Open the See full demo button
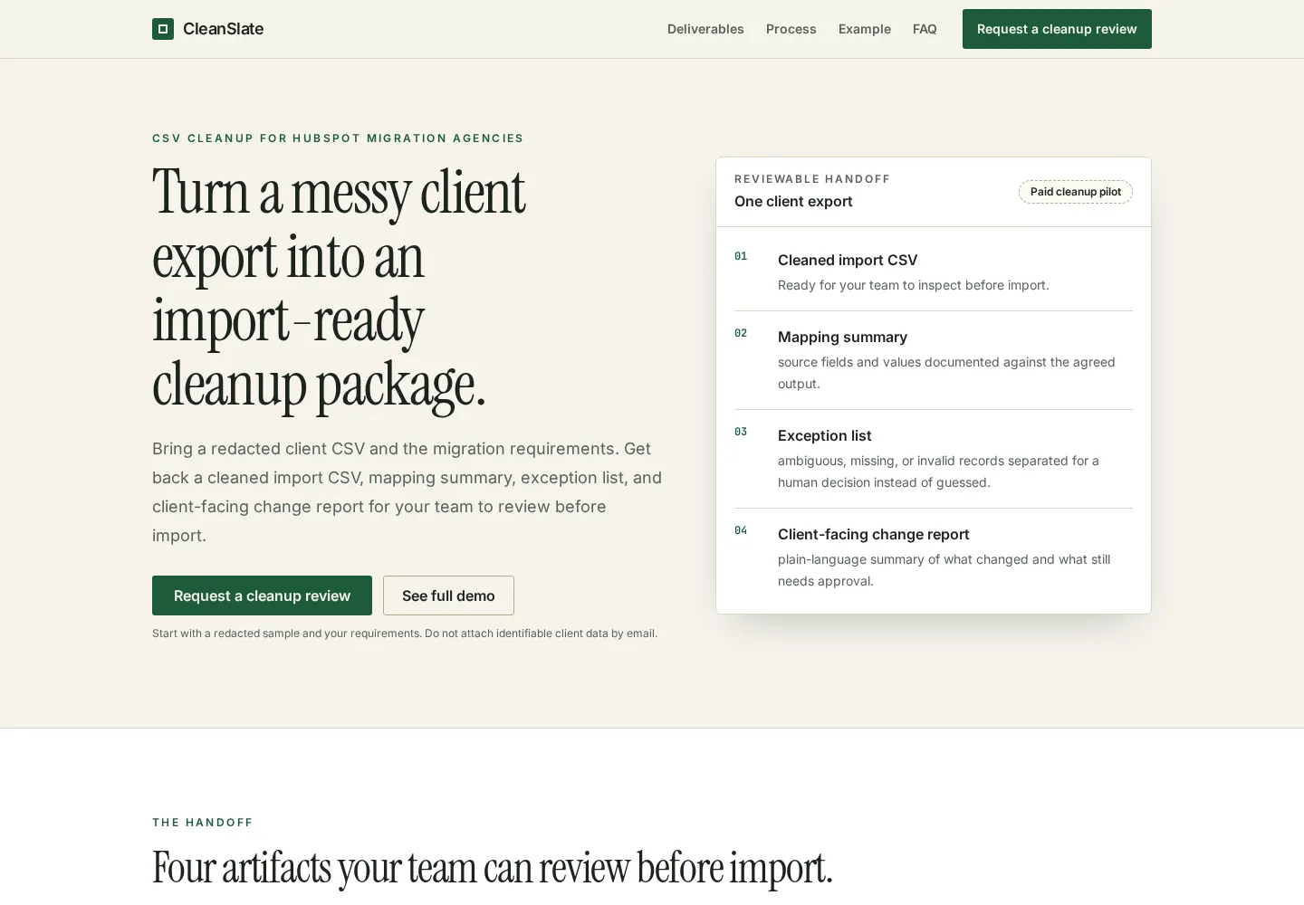Screen dimensions: 1304x905 click(x=448, y=595)
